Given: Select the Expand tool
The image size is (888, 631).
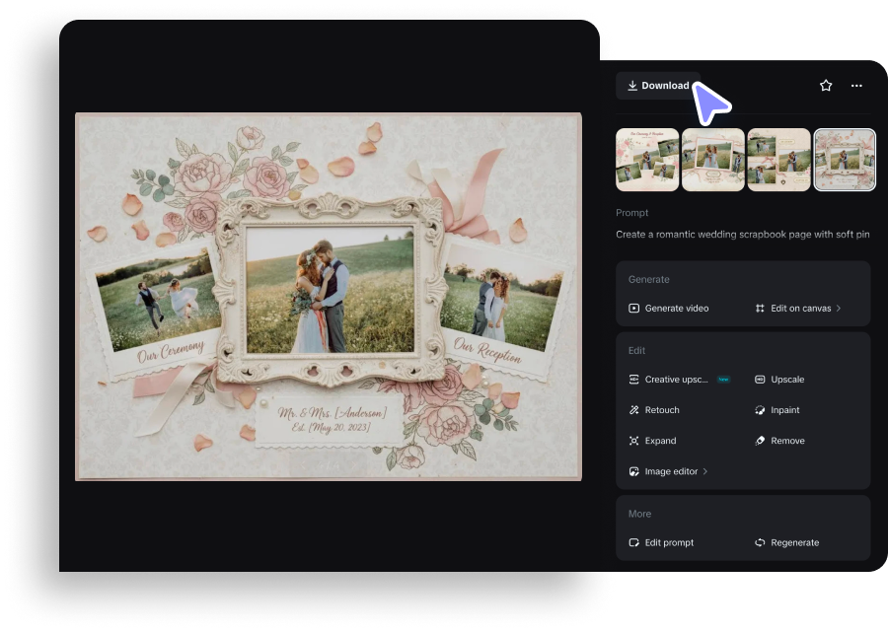Looking at the screenshot, I should tap(661, 440).
